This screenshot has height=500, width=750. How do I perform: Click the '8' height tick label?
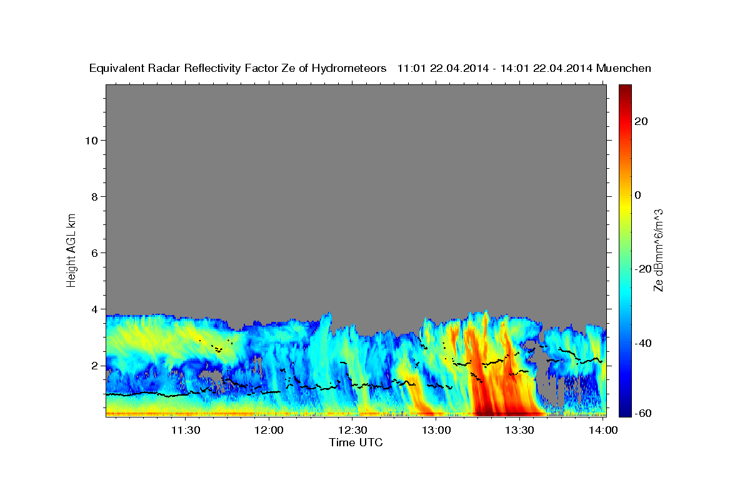click(x=95, y=196)
